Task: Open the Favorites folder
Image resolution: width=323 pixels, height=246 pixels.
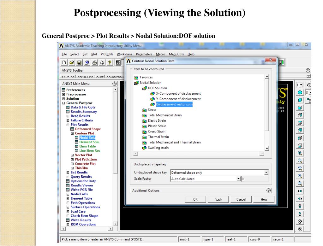Action: [x=146, y=77]
